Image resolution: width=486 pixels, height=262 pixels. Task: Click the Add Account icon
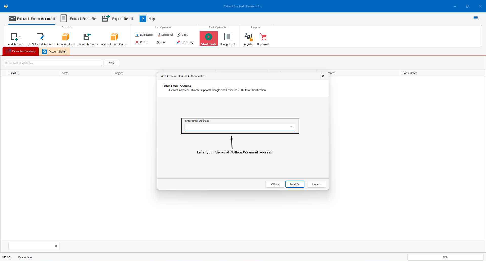(14, 37)
